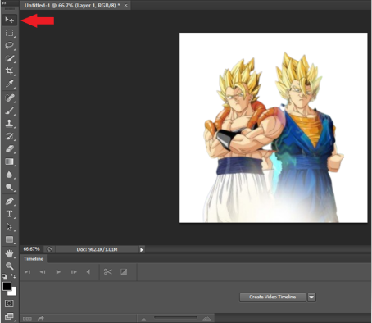Viewport: 372px width, 323px height.
Task: Select the Rectangular Marquee tool
Action: click(10, 33)
